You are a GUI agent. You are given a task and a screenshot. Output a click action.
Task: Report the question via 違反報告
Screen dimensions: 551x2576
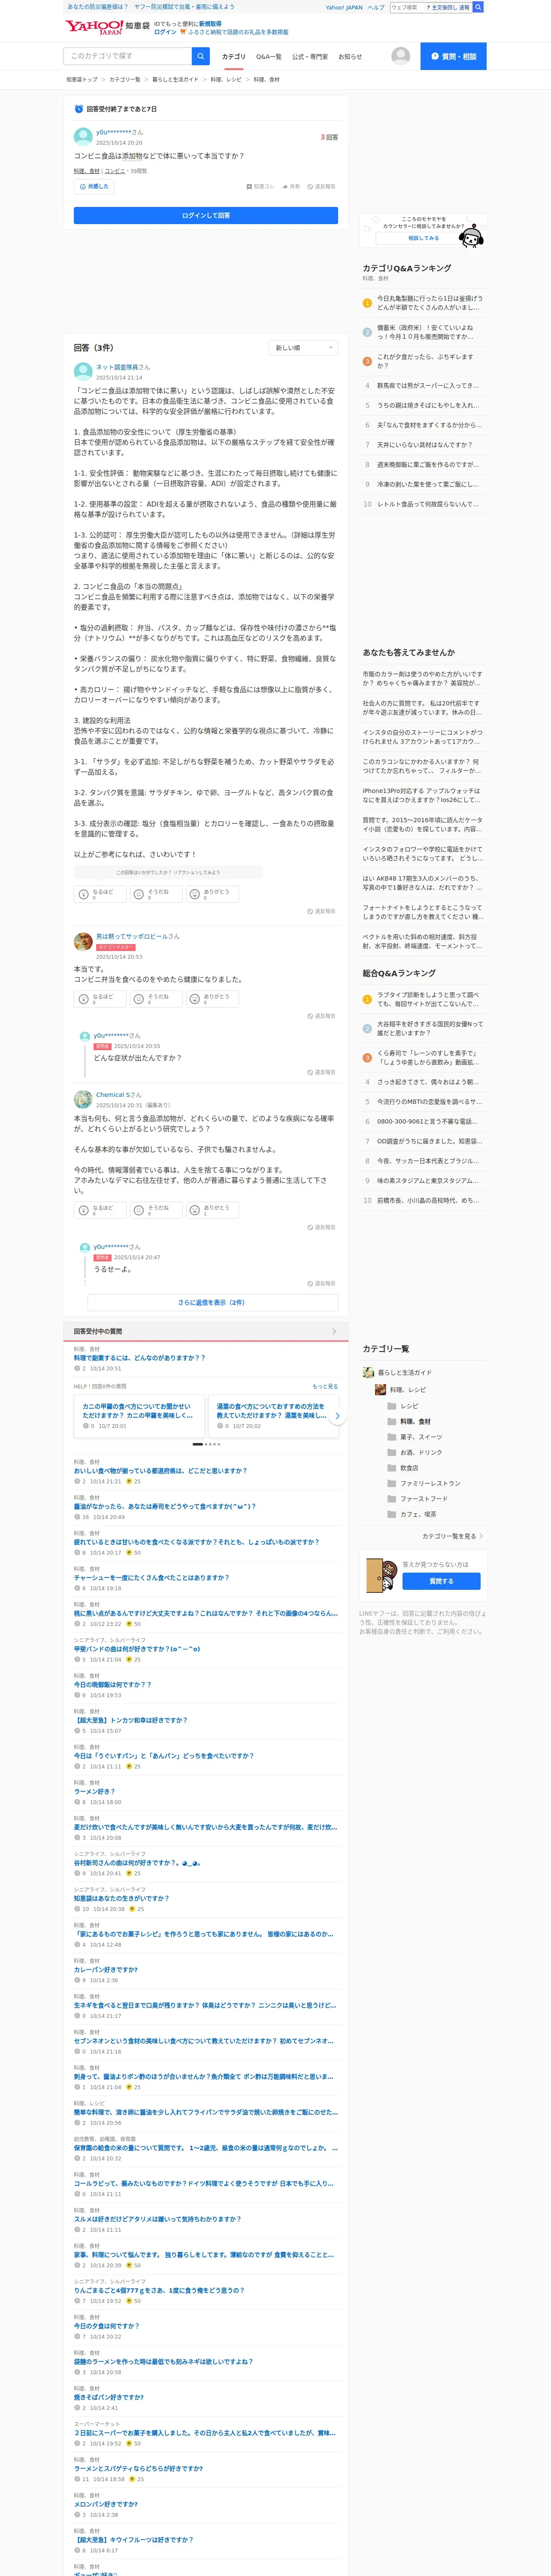click(x=321, y=187)
